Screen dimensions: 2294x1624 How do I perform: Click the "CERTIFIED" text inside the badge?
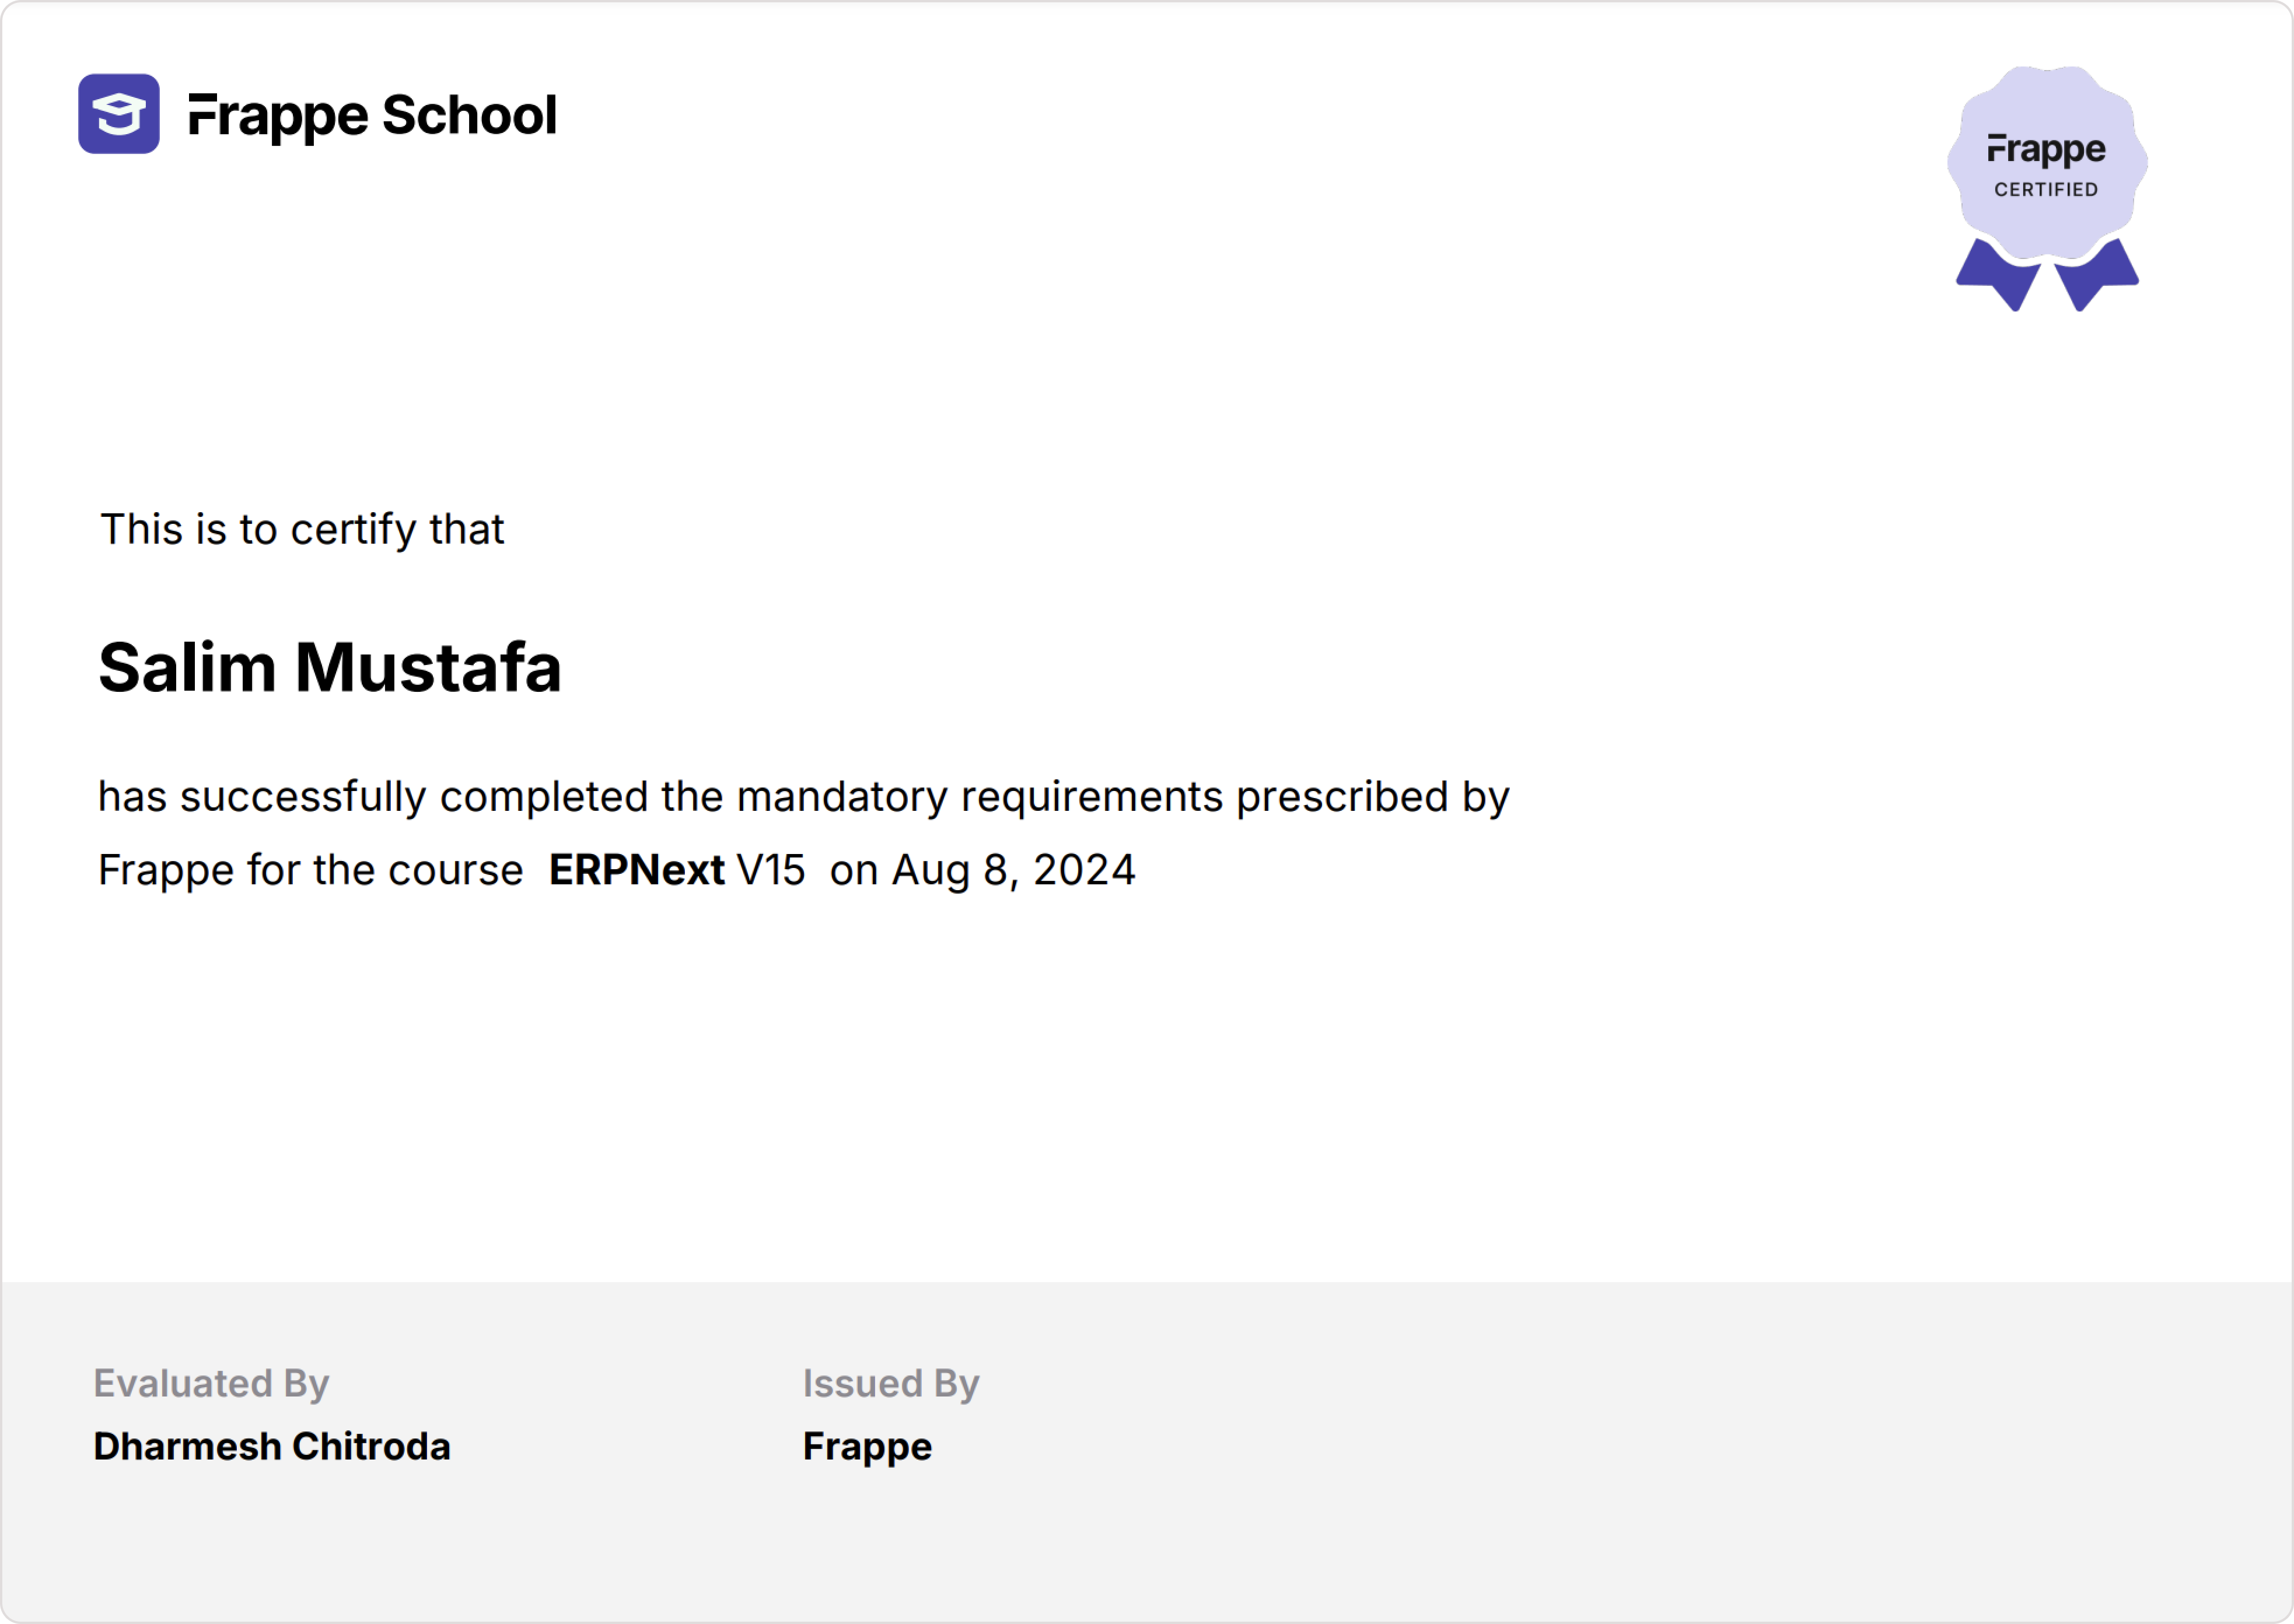(x=2046, y=190)
